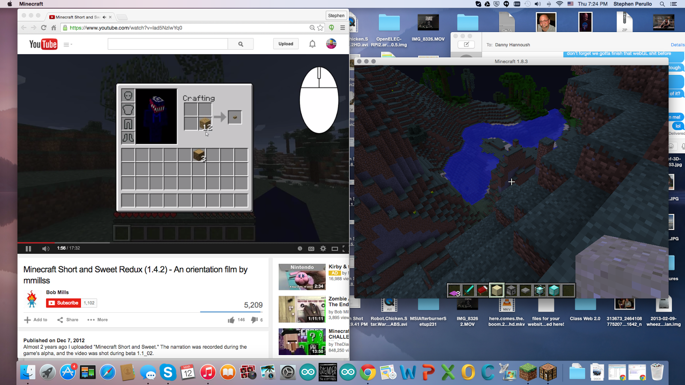Open the Bob Mills channel link
This screenshot has height=385, width=685.
tap(57, 292)
